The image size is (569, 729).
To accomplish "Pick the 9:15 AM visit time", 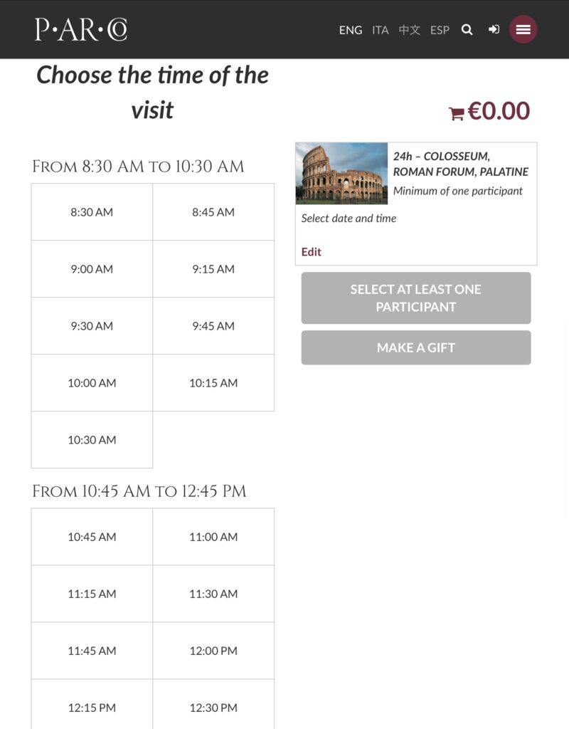I will (213, 269).
